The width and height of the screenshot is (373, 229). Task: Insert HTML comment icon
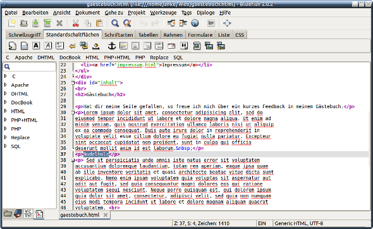click(159, 46)
